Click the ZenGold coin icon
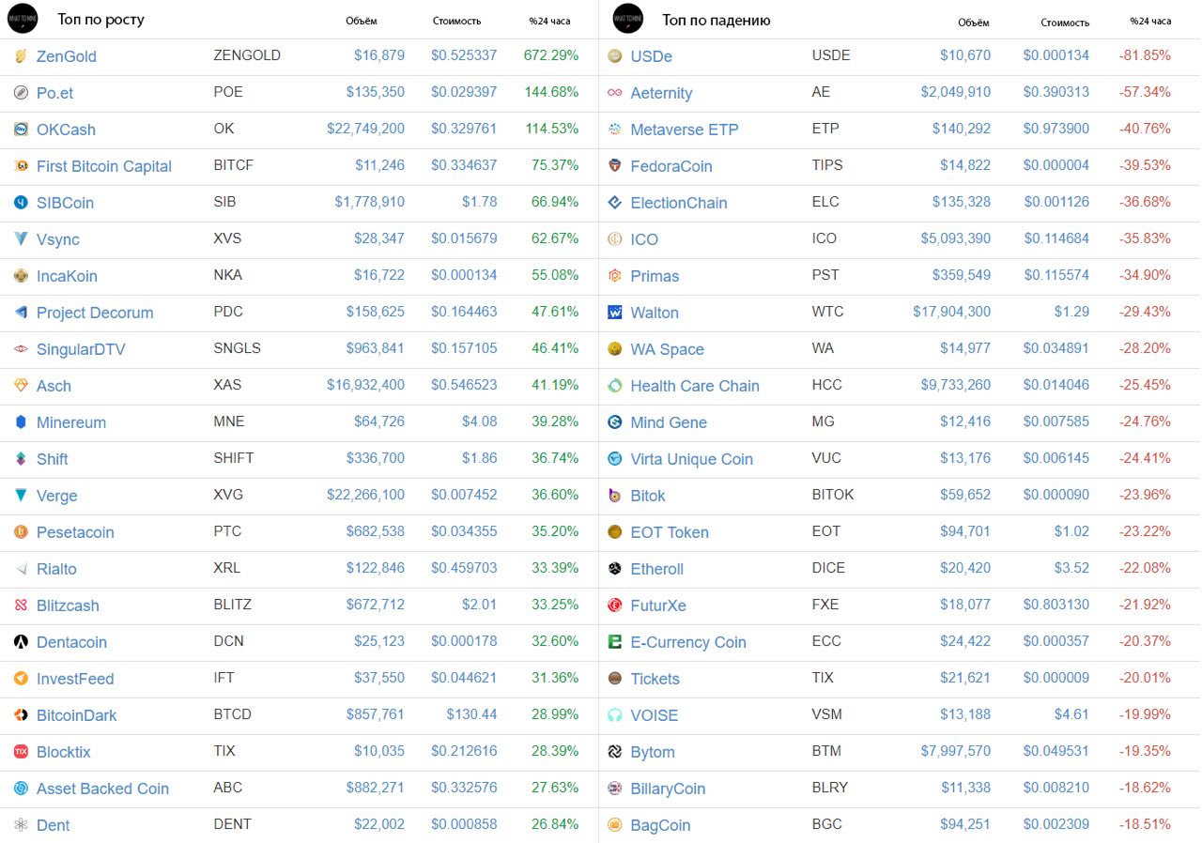The width and height of the screenshot is (1202, 843). coord(21,56)
